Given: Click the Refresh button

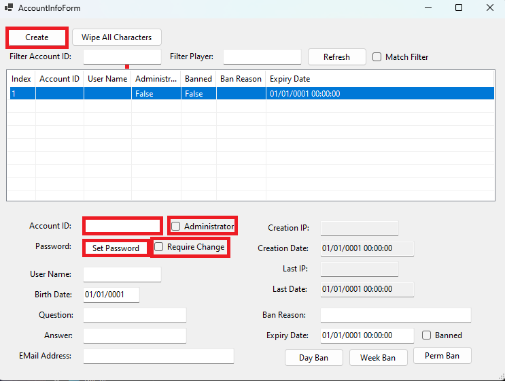Looking at the screenshot, I should 336,57.
